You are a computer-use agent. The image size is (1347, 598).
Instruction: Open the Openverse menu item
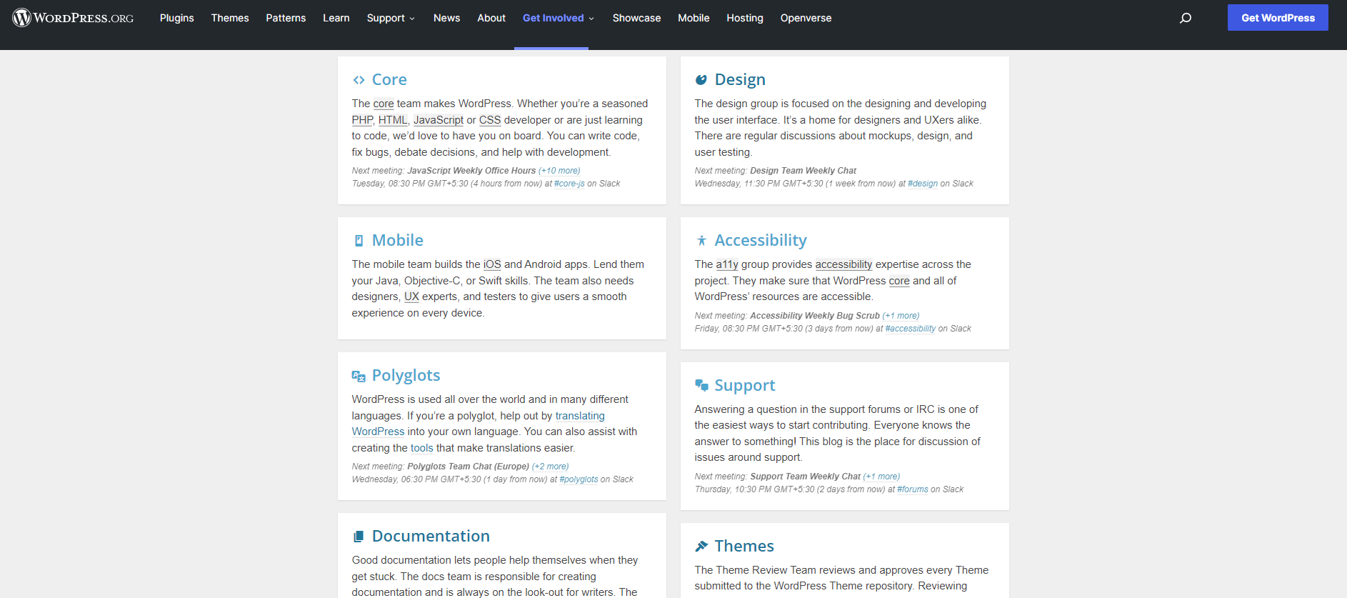pos(806,18)
